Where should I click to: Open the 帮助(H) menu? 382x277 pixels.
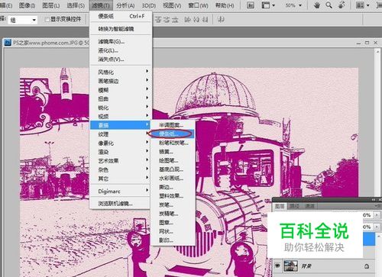[x=225, y=5]
